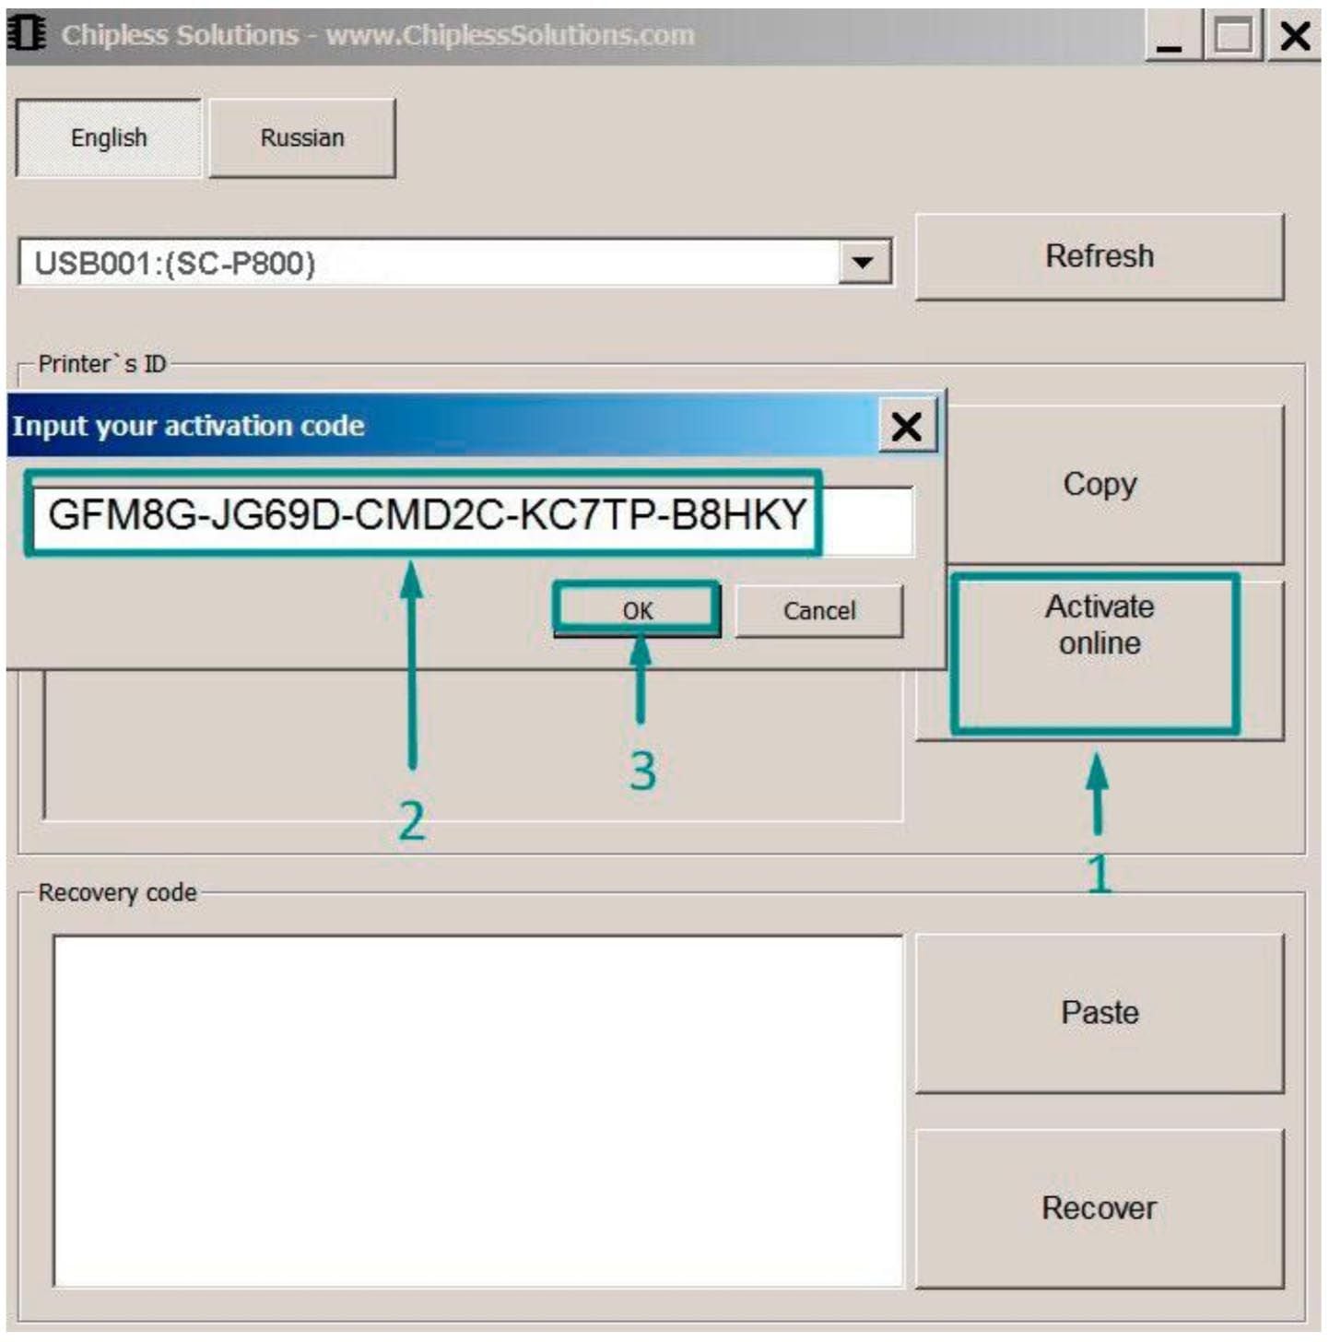The width and height of the screenshot is (1329, 1342).
Task: Switch interface language to Russian
Action: pos(302,138)
